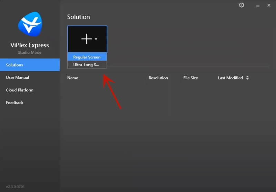276x192 pixels.
Task: Toggle the dropdown arrow beside plus
Action: (96, 39)
